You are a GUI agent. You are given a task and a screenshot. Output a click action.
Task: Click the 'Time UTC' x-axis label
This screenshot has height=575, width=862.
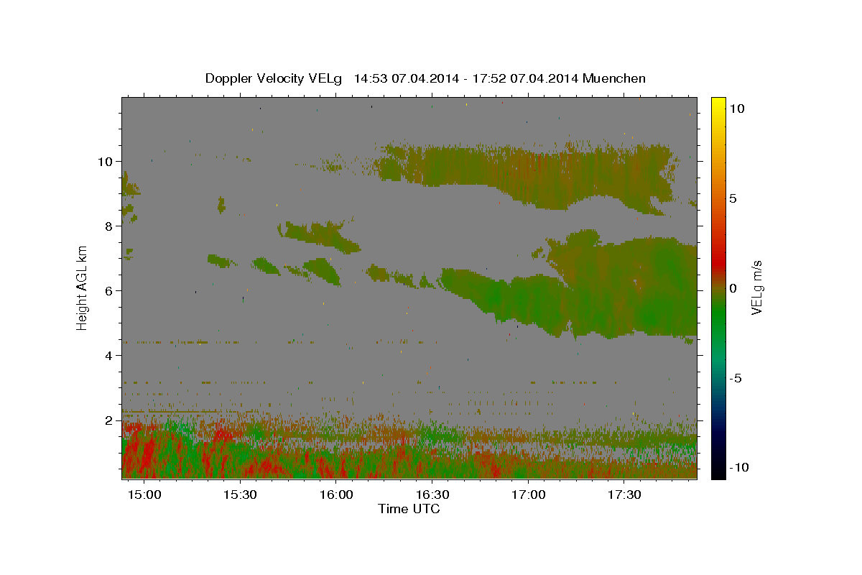click(409, 509)
